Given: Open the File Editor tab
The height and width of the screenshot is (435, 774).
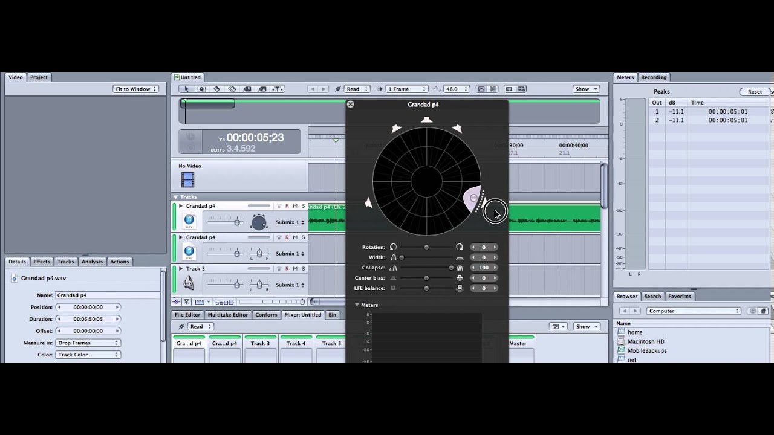Looking at the screenshot, I should (187, 315).
